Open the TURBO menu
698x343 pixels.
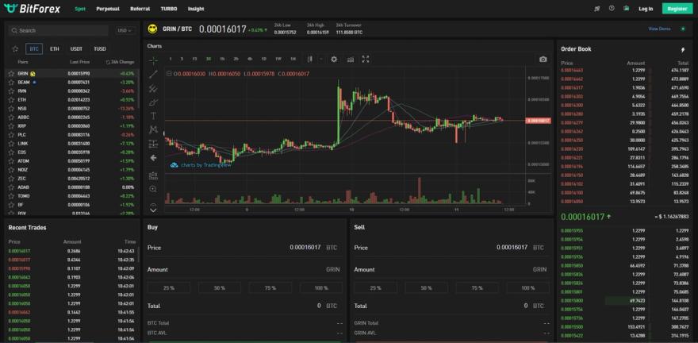[x=169, y=9]
